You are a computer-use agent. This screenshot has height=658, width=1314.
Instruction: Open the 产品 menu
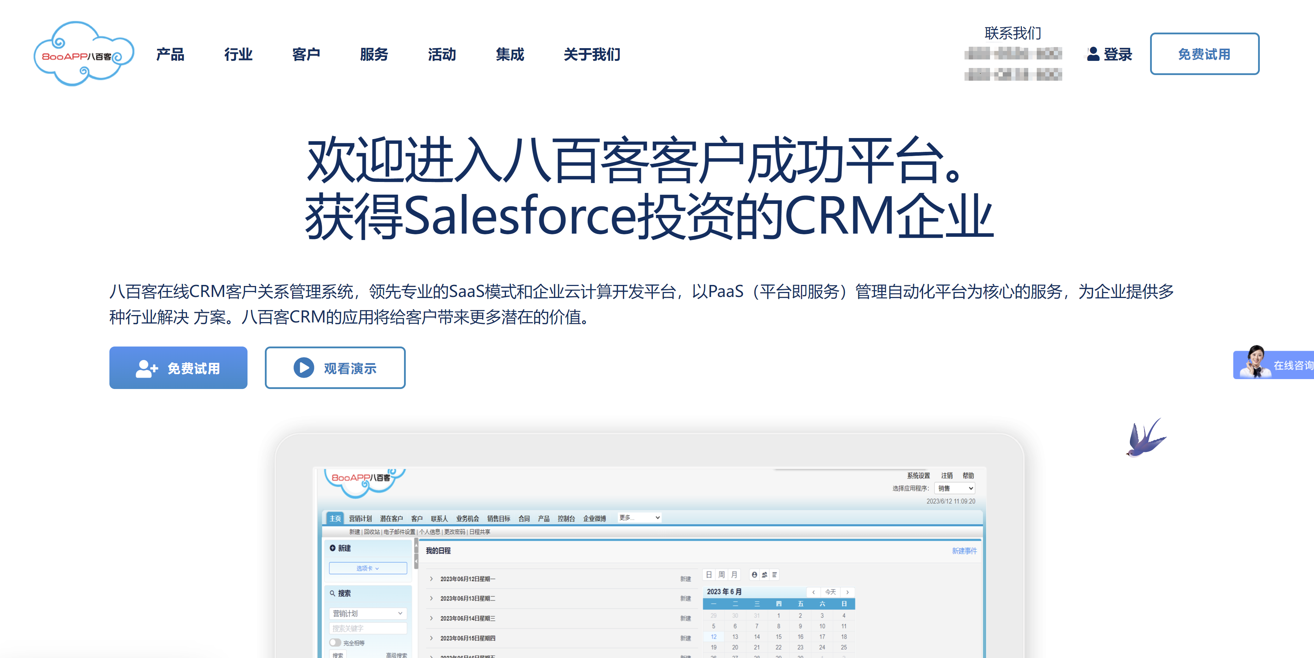pyautogui.click(x=170, y=54)
